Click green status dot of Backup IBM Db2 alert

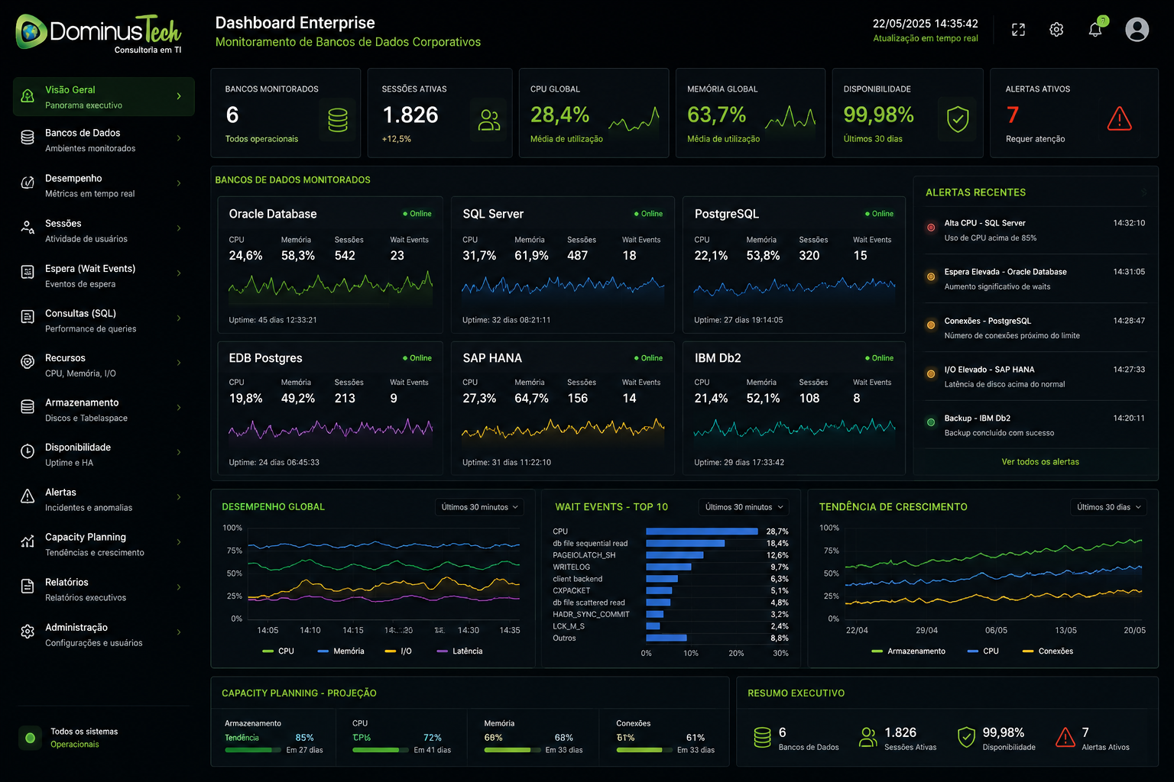pos(931,422)
